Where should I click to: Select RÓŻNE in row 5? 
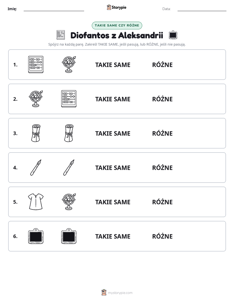pyautogui.click(x=162, y=202)
